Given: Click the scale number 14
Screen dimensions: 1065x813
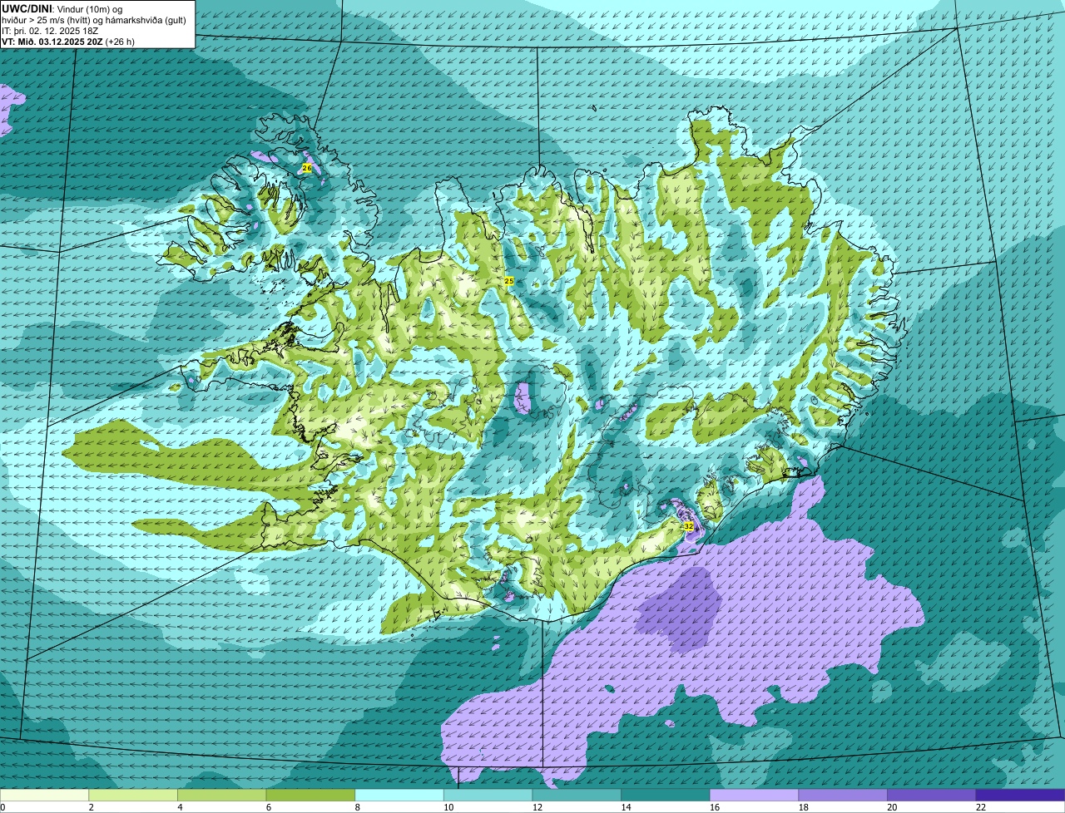Looking at the screenshot, I should click(x=627, y=807).
